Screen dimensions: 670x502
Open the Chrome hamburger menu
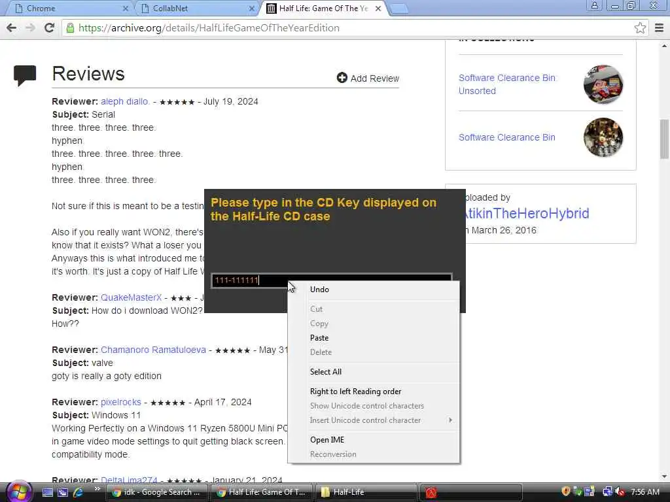point(659,28)
